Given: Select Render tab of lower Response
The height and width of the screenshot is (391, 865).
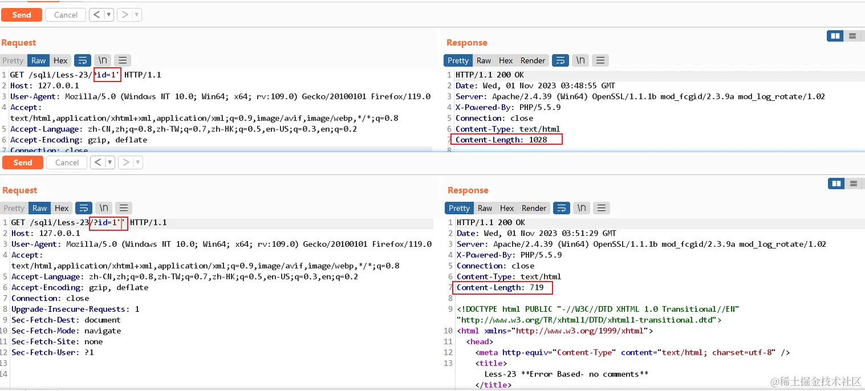Looking at the screenshot, I should (534, 208).
